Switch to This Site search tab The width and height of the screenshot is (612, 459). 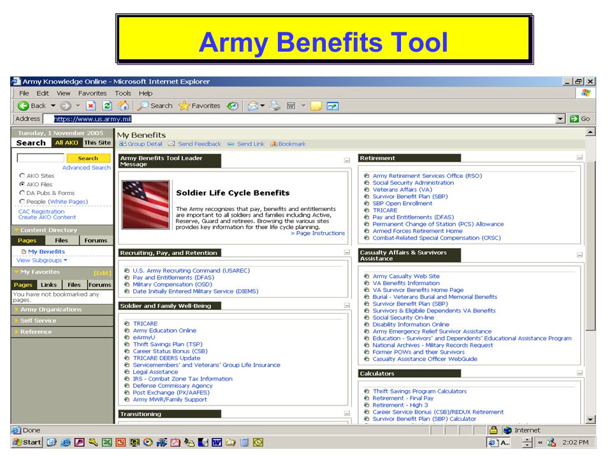pyautogui.click(x=98, y=143)
